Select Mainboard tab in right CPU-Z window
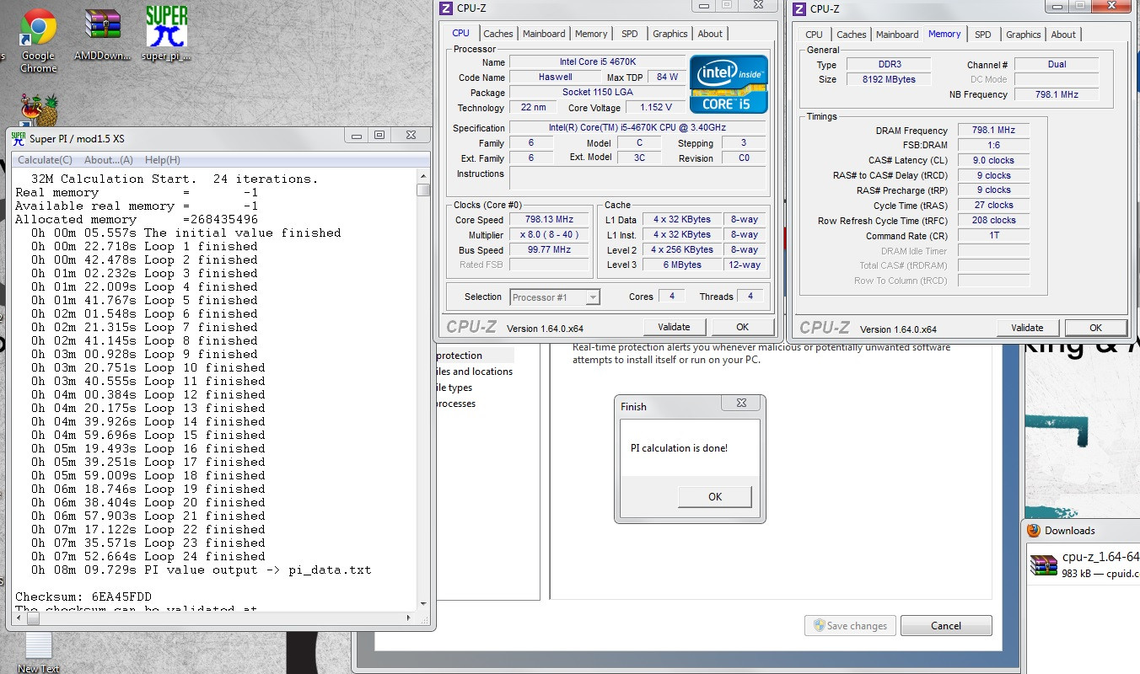 click(897, 35)
